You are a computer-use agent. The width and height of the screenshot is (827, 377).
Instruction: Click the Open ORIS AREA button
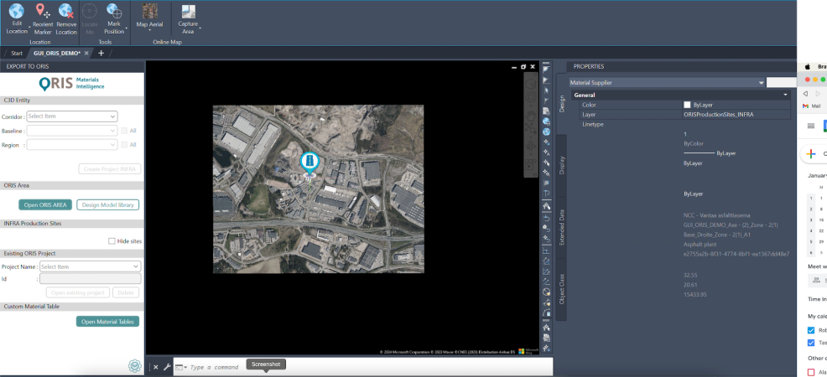click(x=45, y=204)
